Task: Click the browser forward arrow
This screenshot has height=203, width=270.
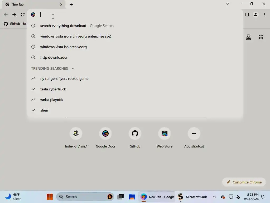Action: coord(14,15)
